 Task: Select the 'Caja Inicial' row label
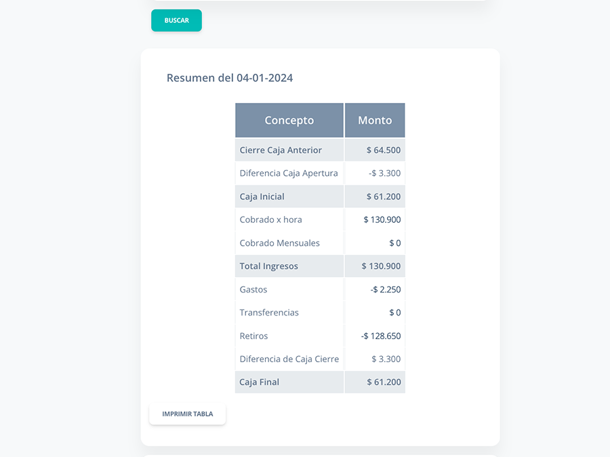tap(262, 196)
